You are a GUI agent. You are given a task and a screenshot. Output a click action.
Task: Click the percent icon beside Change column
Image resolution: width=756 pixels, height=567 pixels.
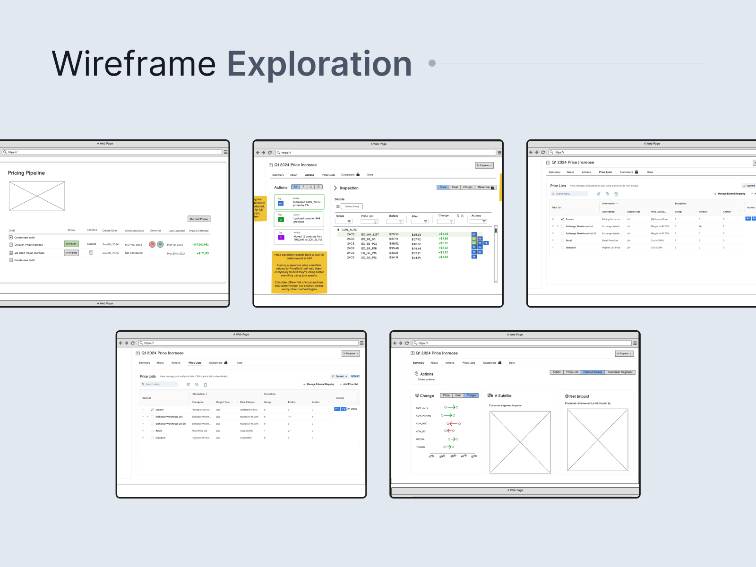point(463,216)
